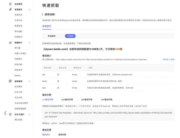Open Robots page in sidebar
Image resolution: width=180 pixels, height=138 pixels.
coord(17,75)
